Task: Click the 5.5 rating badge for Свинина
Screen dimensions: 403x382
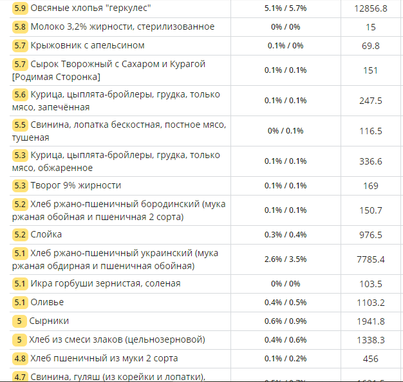Action: click(x=20, y=125)
